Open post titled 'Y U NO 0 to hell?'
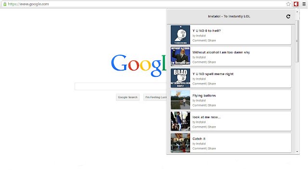Screen dimensions: 308x192 pyautogui.click(x=206, y=31)
